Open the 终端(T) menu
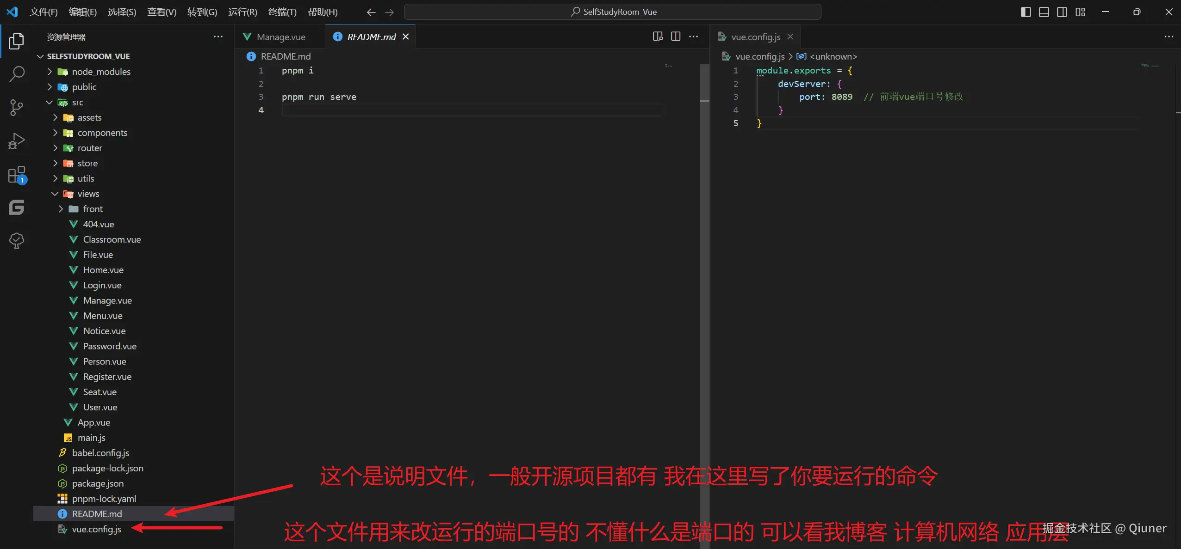 (x=283, y=12)
